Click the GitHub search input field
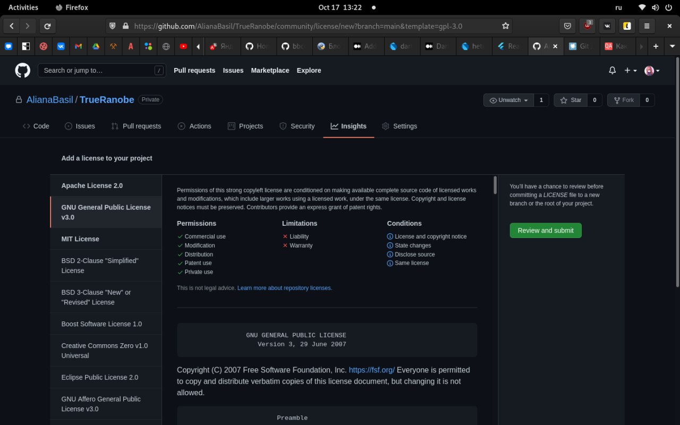This screenshot has width=680, height=425. tap(101, 70)
